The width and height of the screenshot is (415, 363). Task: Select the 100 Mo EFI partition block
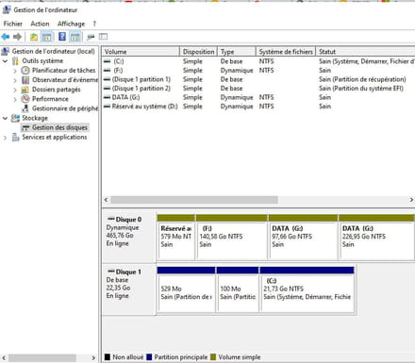238,289
